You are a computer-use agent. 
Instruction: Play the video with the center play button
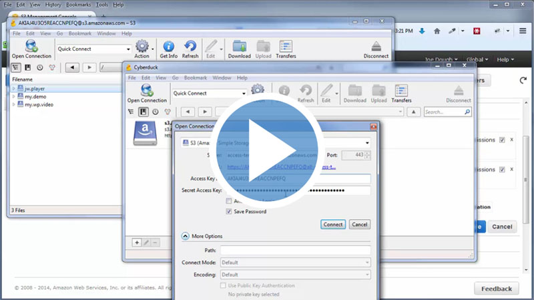pos(267,150)
